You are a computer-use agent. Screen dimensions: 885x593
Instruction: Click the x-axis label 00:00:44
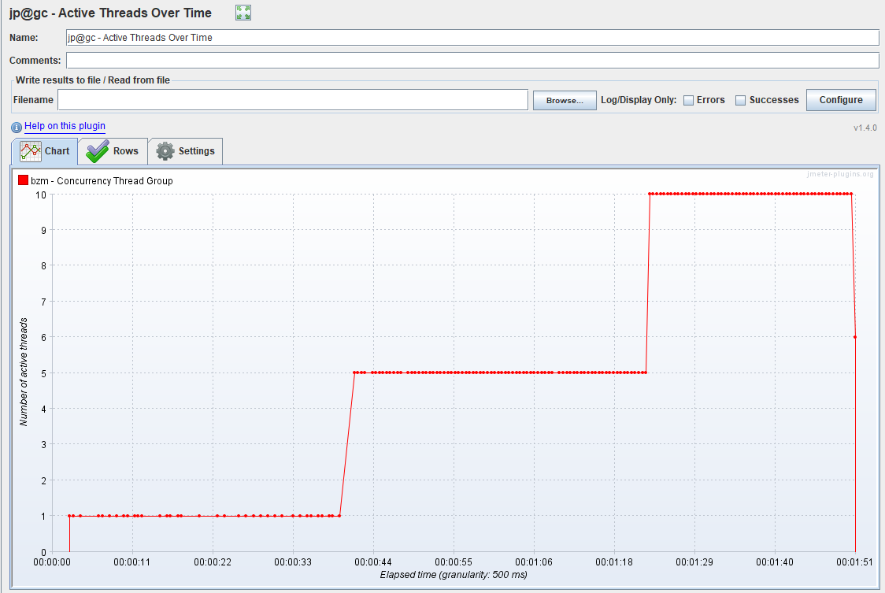pos(373,562)
